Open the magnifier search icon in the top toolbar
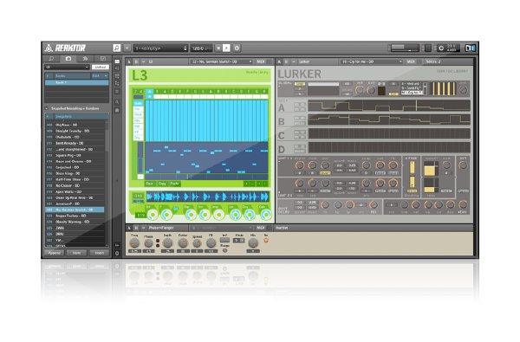Screen dimensions: 520x342 [x=117, y=48]
